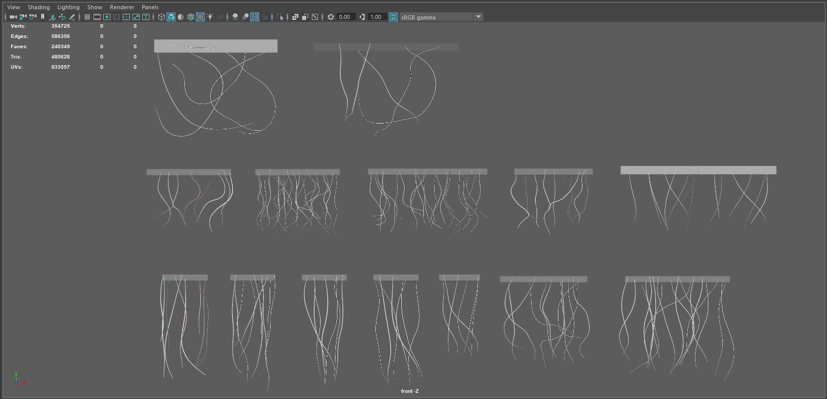Click the Bookmarks icon

pos(43,17)
